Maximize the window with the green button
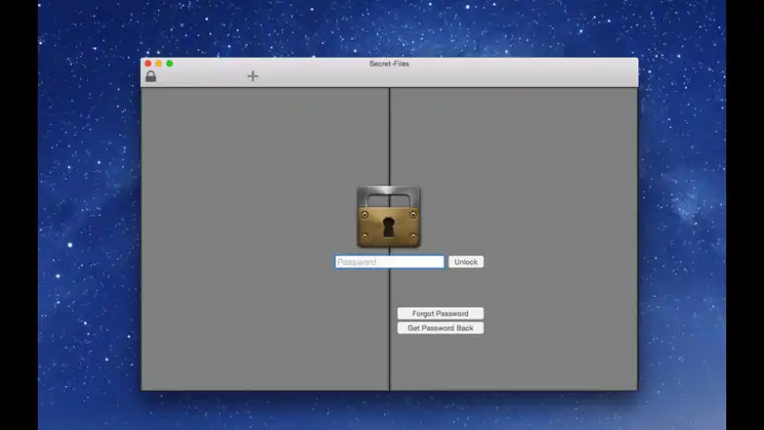 (169, 63)
